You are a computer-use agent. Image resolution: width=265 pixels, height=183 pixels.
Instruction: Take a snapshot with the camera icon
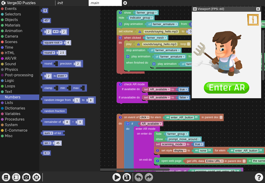(x=26, y=177)
